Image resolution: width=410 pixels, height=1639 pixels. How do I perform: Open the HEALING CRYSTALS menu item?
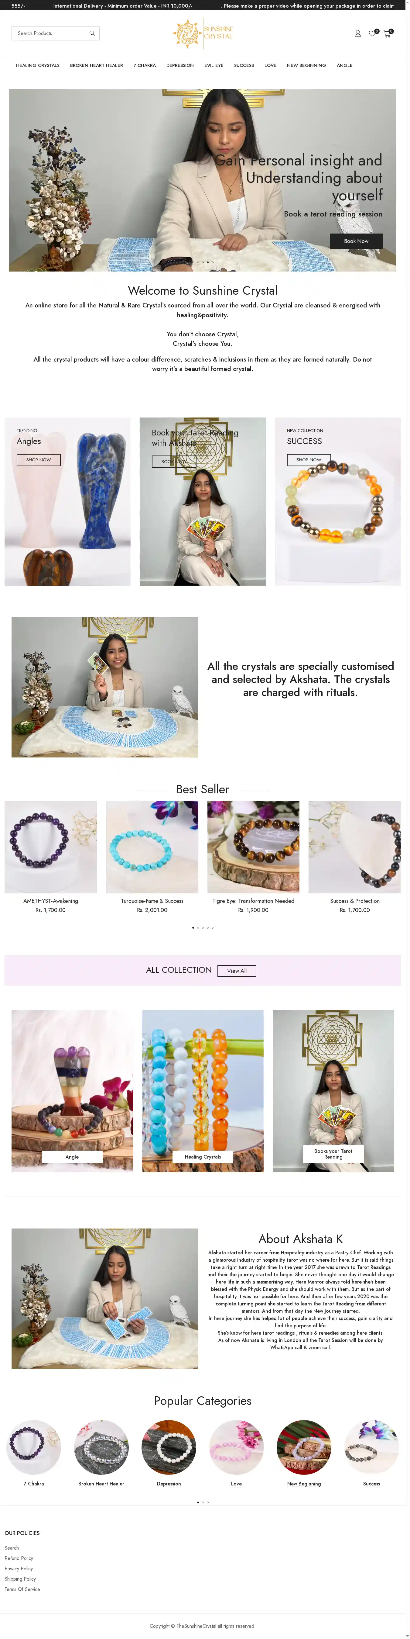pos(37,66)
